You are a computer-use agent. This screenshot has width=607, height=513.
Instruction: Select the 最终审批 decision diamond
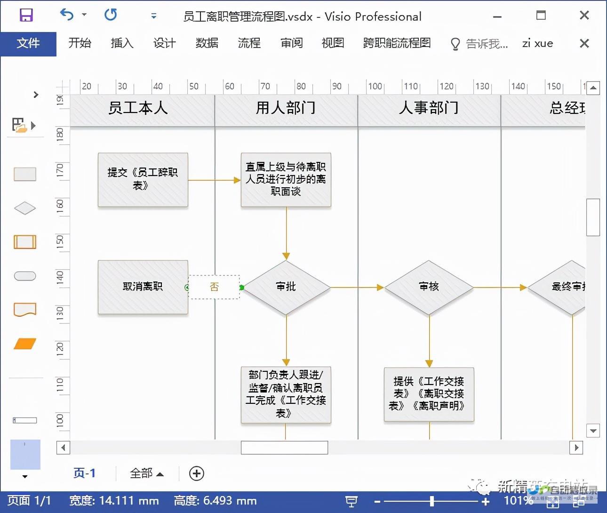pos(557,287)
